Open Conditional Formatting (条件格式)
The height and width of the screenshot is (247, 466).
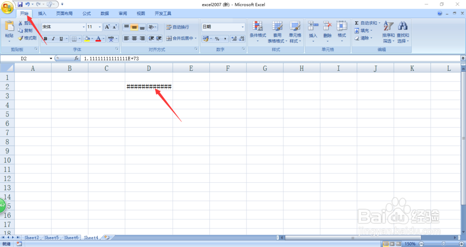258,32
